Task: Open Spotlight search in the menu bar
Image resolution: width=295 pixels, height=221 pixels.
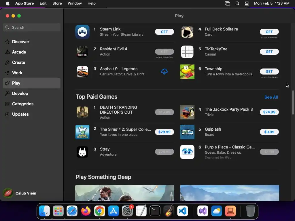Action: pos(237,3)
